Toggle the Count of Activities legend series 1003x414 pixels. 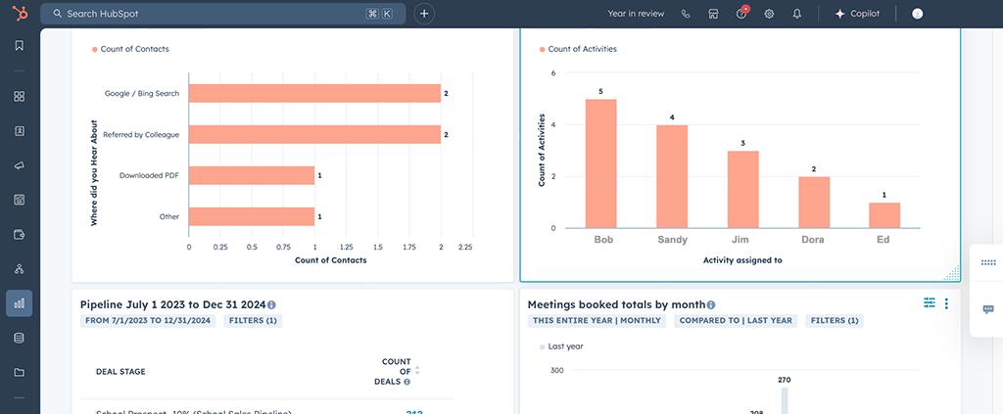[x=582, y=49]
